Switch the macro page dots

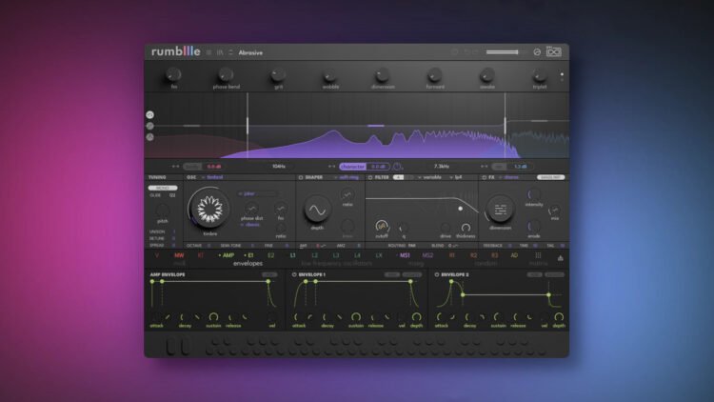(x=562, y=77)
